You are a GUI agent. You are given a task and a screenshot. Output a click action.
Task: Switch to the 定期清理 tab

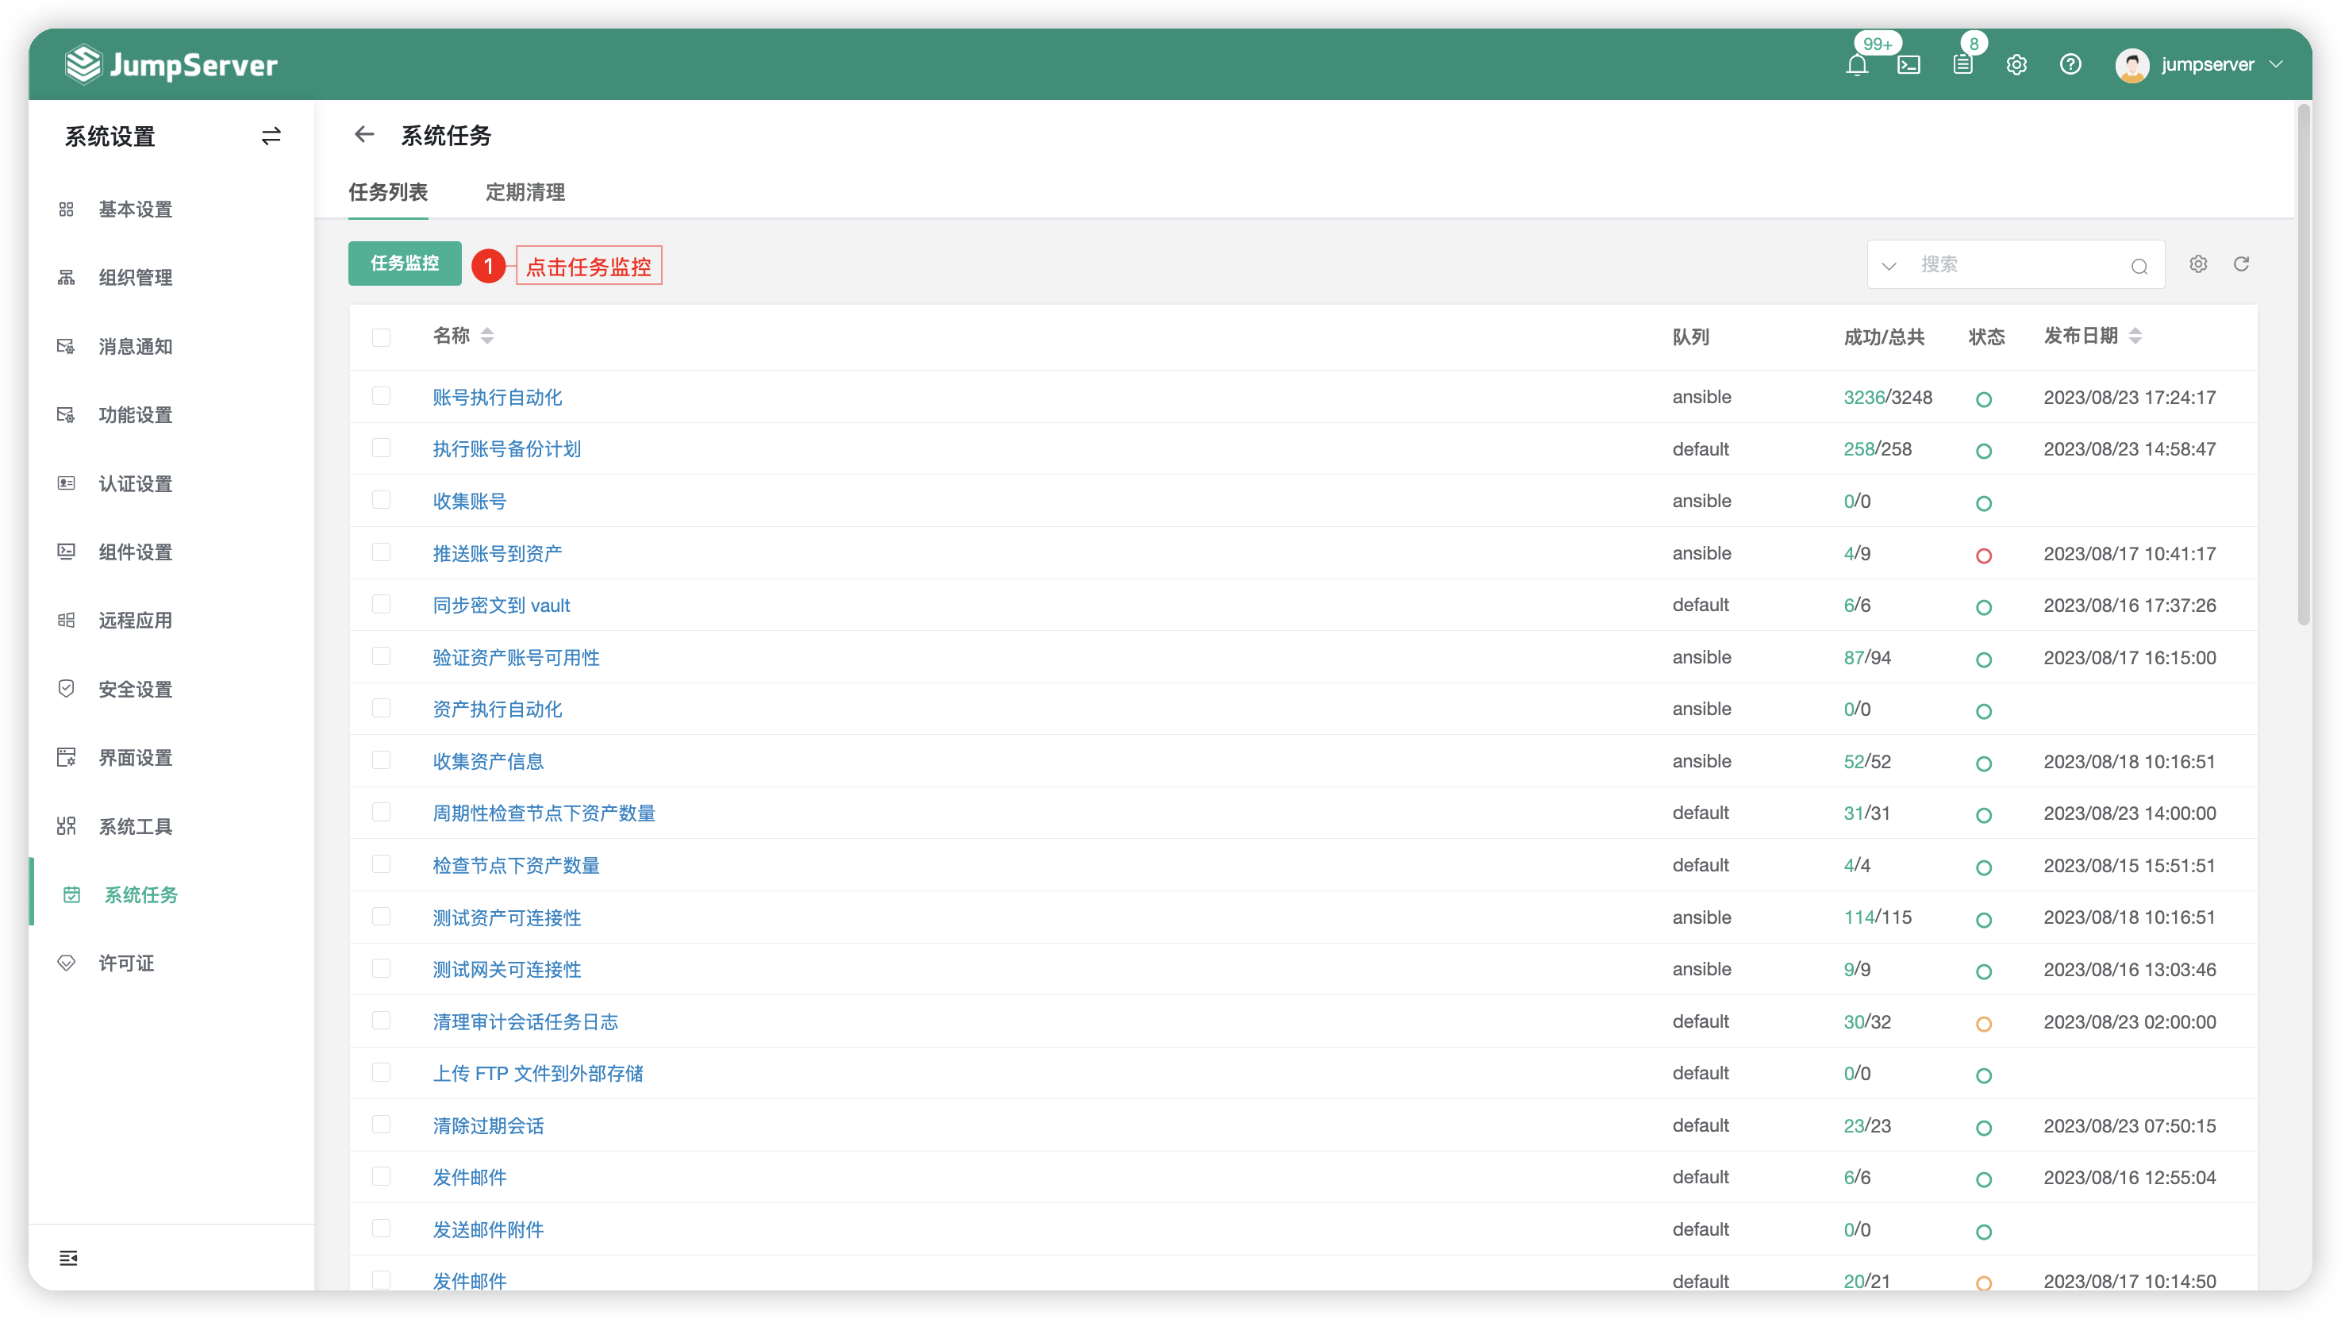pyautogui.click(x=525, y=192)
